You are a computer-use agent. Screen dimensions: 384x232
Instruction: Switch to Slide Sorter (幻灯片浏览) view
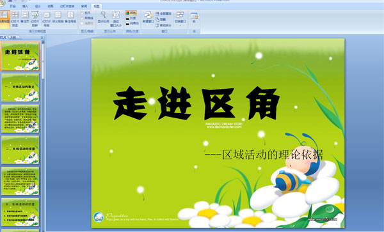(15, 19)
